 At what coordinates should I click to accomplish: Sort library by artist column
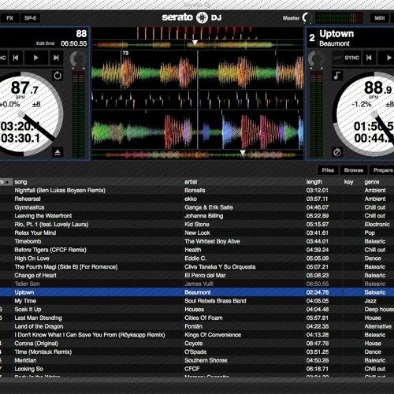click(244, 182)
